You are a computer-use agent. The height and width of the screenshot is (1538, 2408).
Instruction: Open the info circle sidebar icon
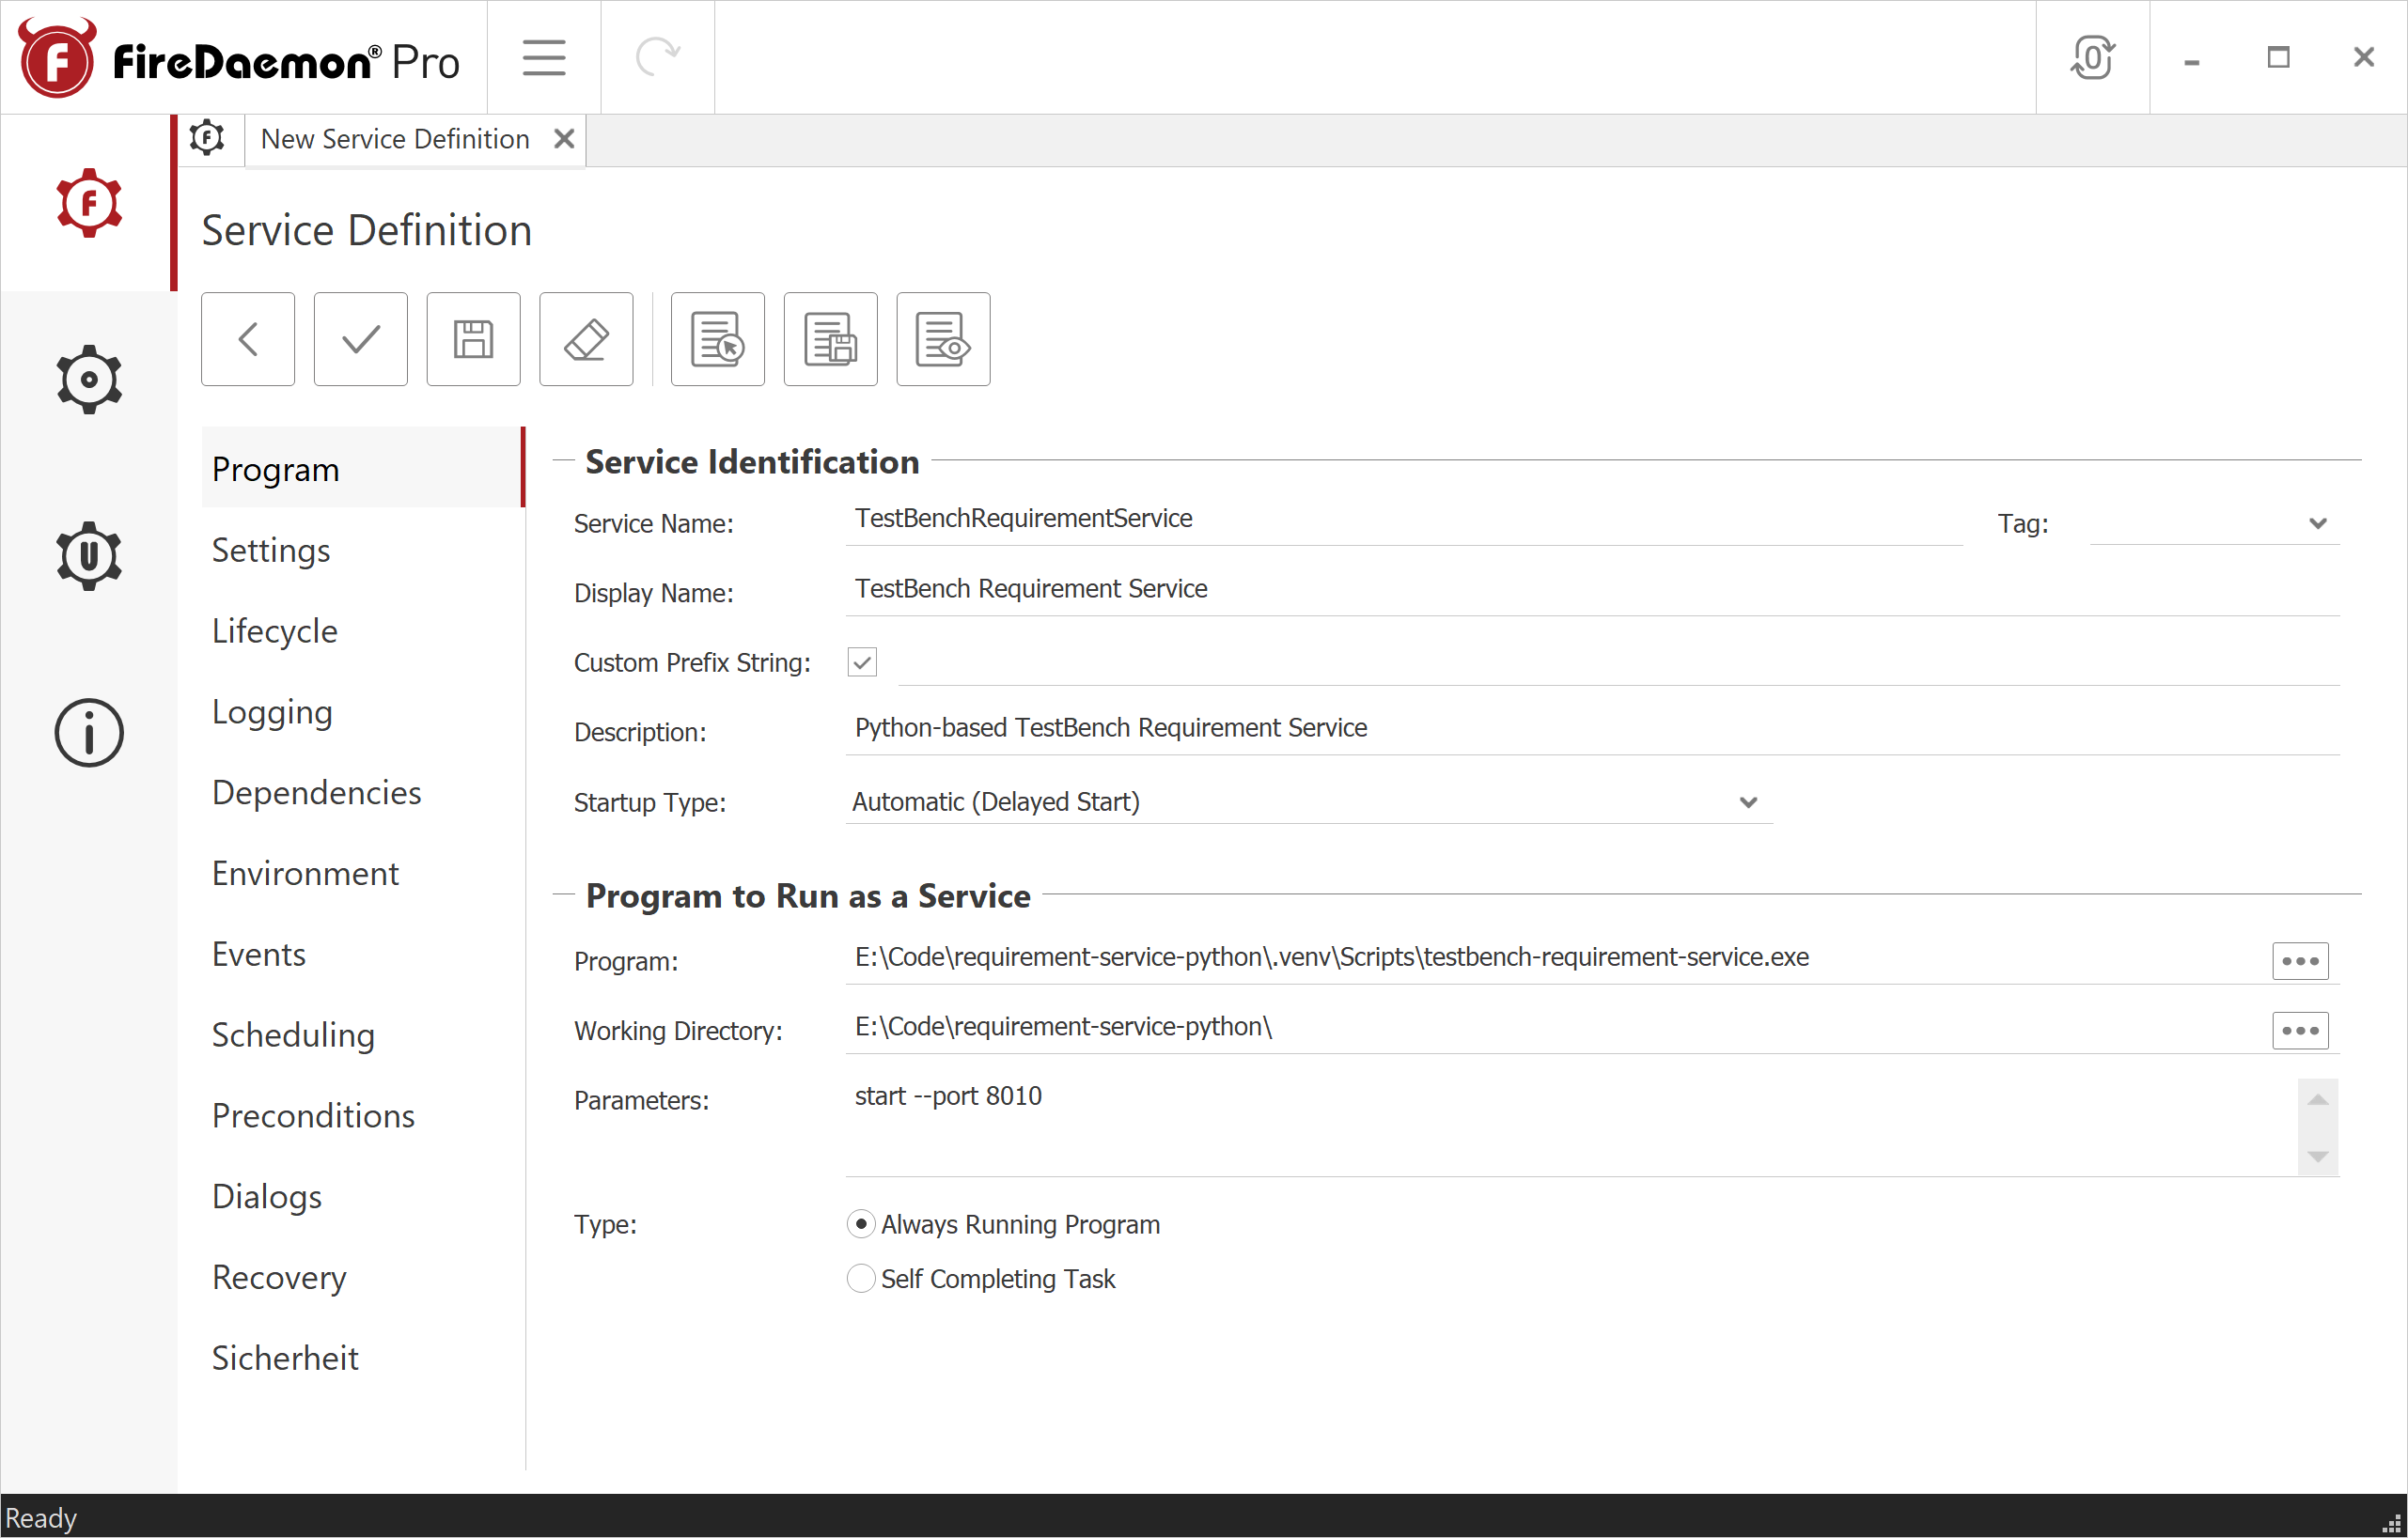[x=89, y=733]
